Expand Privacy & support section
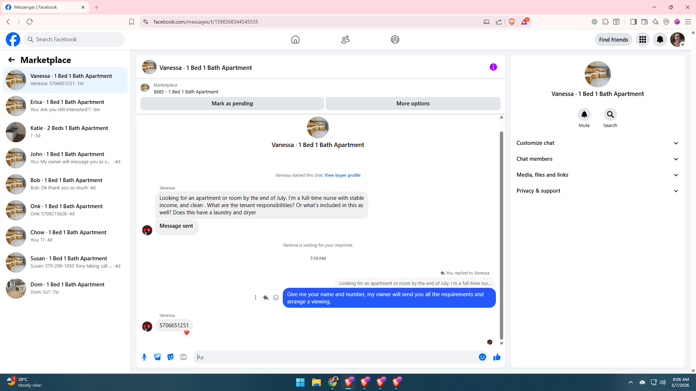The image size is (696, 391). (x=598, y=191)
